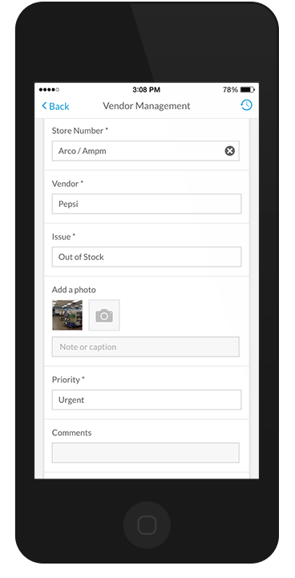Tap the Note or caption field
The image size is (295, 578).
coord(145,347)
